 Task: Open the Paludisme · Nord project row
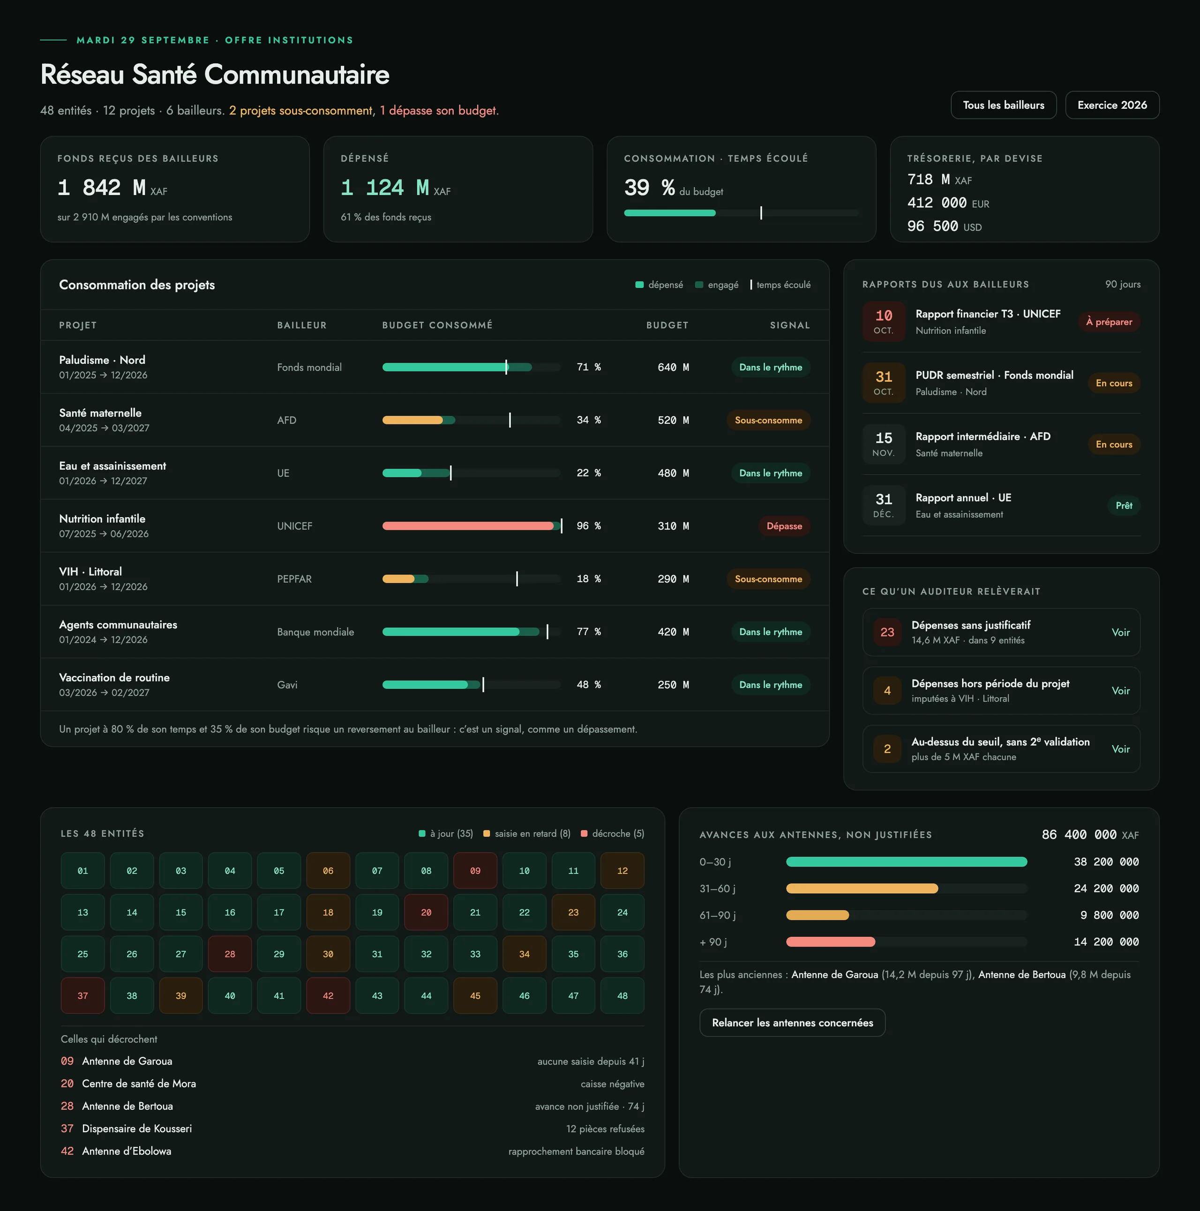coord(435,367)
